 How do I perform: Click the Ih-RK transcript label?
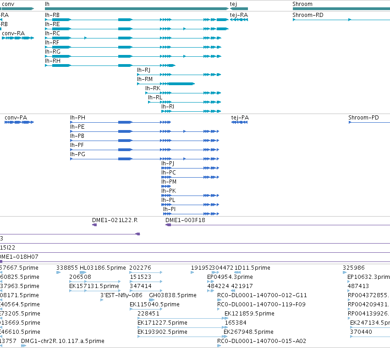(x=153, y=88)
